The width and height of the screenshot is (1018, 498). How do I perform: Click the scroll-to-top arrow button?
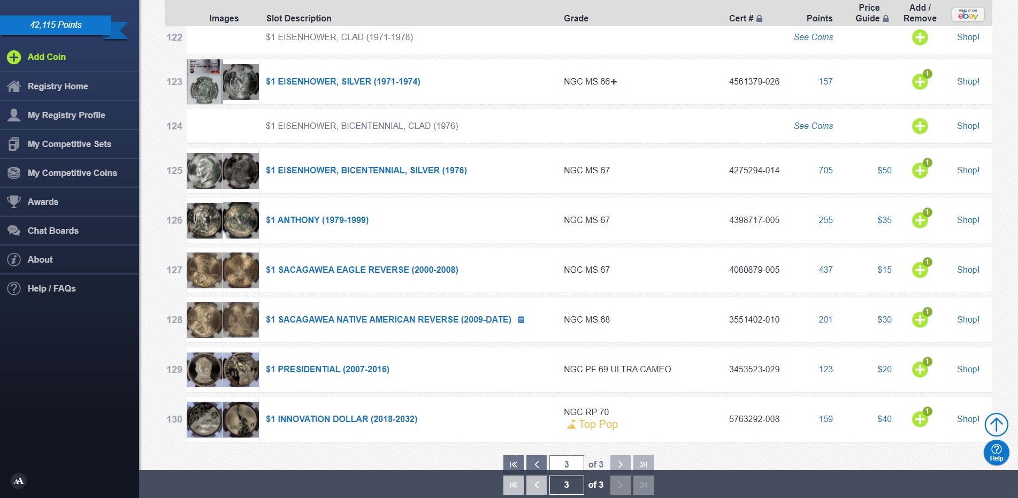[996, 425]
